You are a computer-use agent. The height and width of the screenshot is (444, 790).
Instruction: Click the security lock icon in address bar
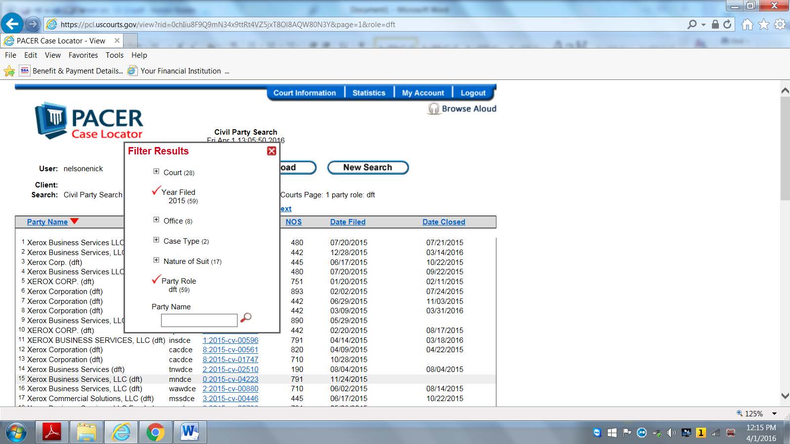[715, 24]
